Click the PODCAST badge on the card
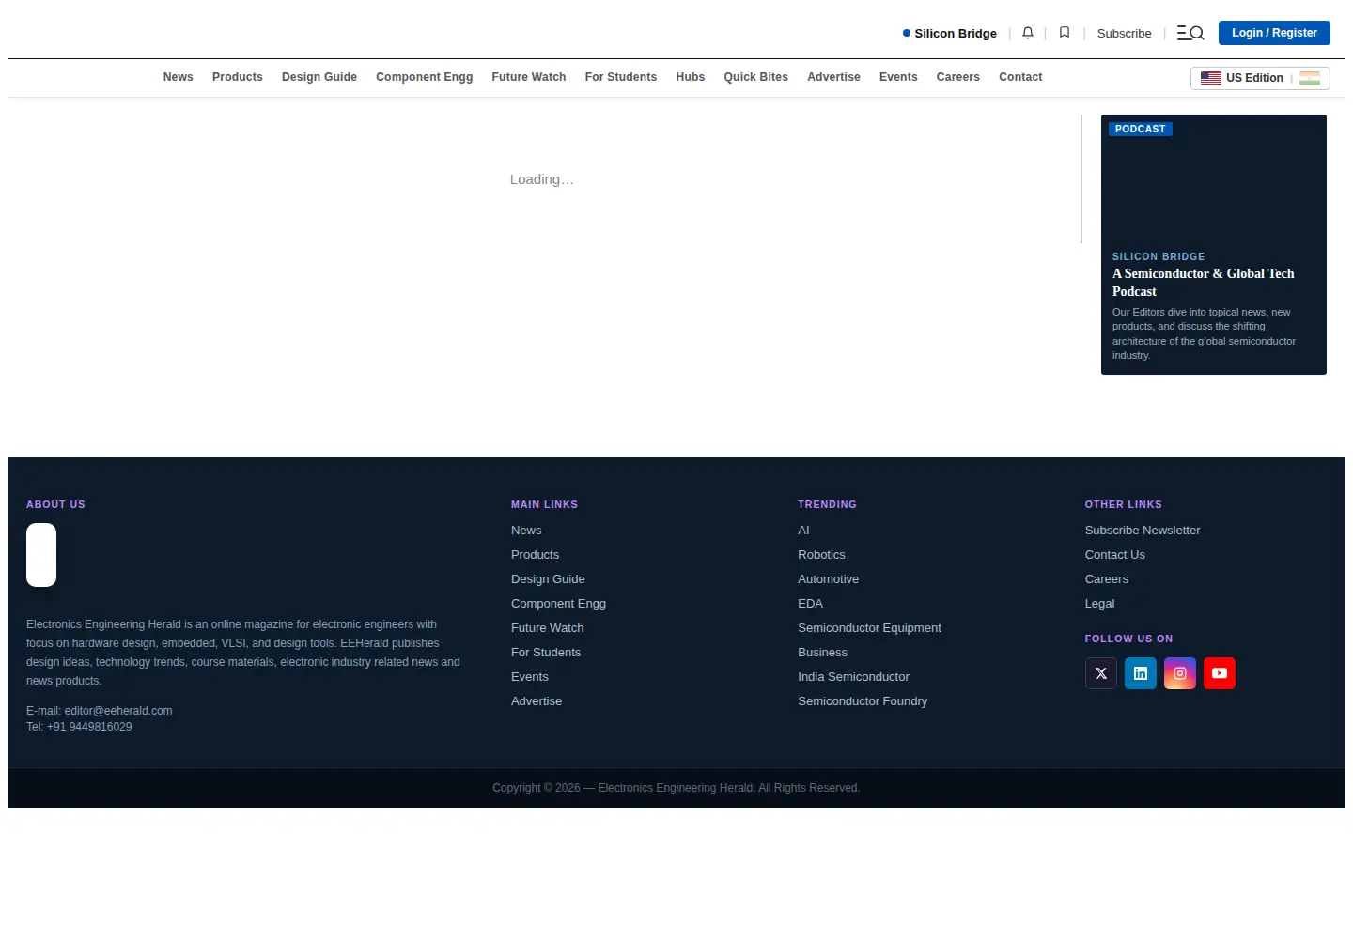Image resolution: width=1353 pixels, height=939 pixels. [1141, 129]
